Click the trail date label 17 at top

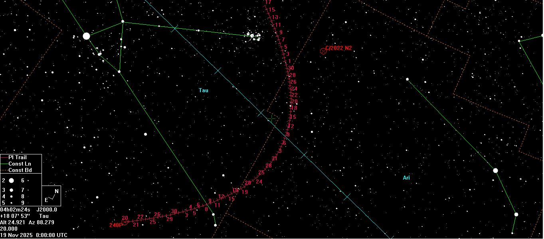(268, 2)
